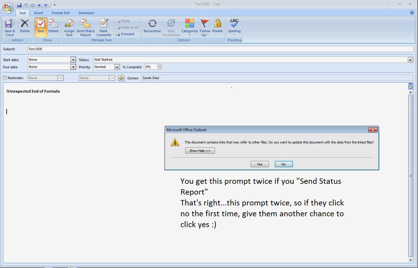Screen dimensions: 418x268
Task: Click the % Complete value field
Action: coord(151,67)
